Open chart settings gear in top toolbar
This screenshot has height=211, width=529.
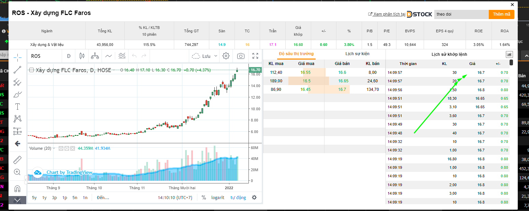pyautogui.click(x=226, y=56)
